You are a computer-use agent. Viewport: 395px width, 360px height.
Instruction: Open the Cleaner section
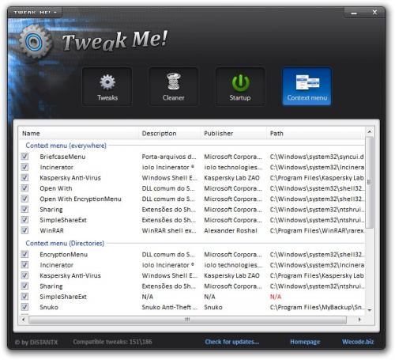[x=173, y=86]
